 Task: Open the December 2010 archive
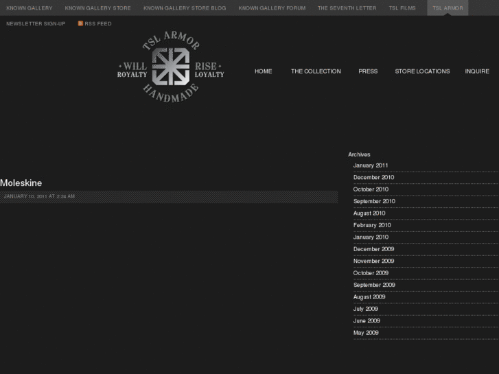click(373, 177)
